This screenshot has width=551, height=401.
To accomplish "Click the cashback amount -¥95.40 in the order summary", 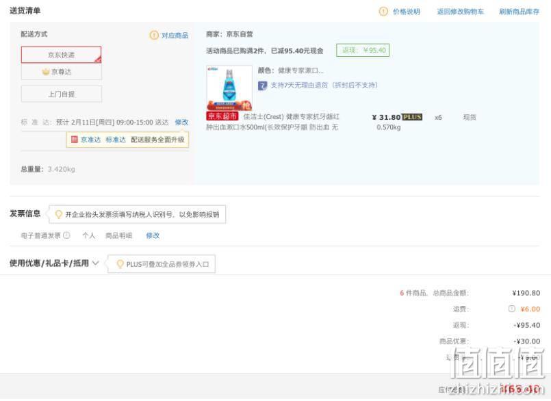I will [x=527, y=325].
